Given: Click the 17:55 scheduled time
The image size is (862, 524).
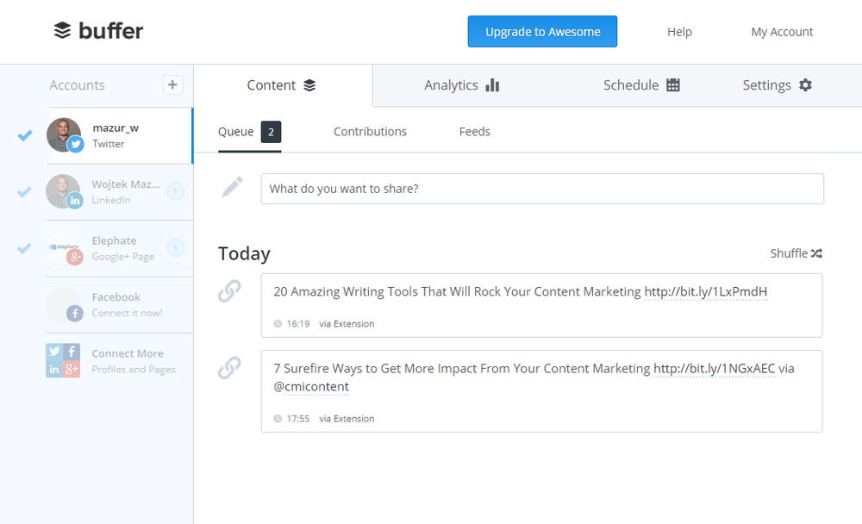Looking at the screenshot, I should 298,419.
